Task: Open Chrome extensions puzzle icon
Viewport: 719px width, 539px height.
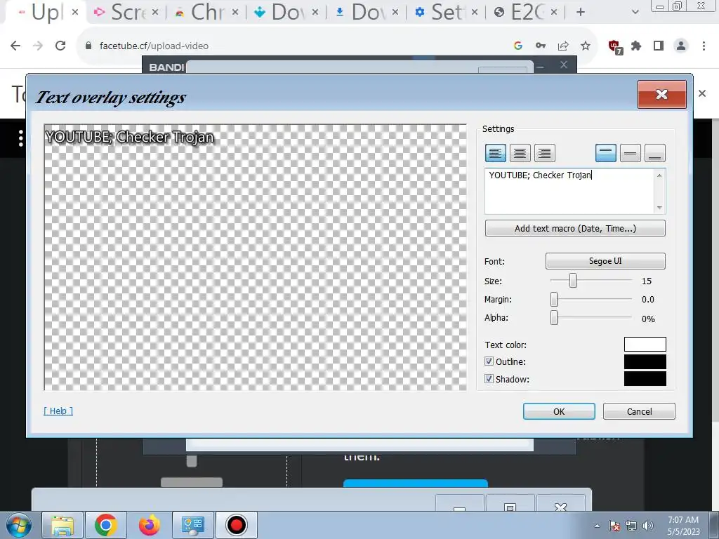Action: click(636, 46)
